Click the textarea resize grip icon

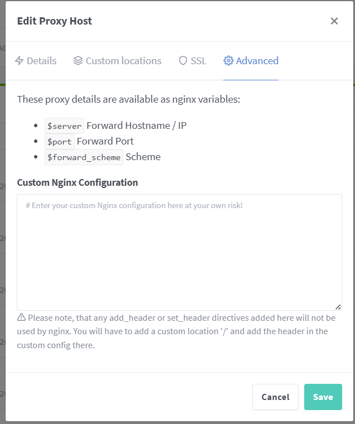pos(338,307)
